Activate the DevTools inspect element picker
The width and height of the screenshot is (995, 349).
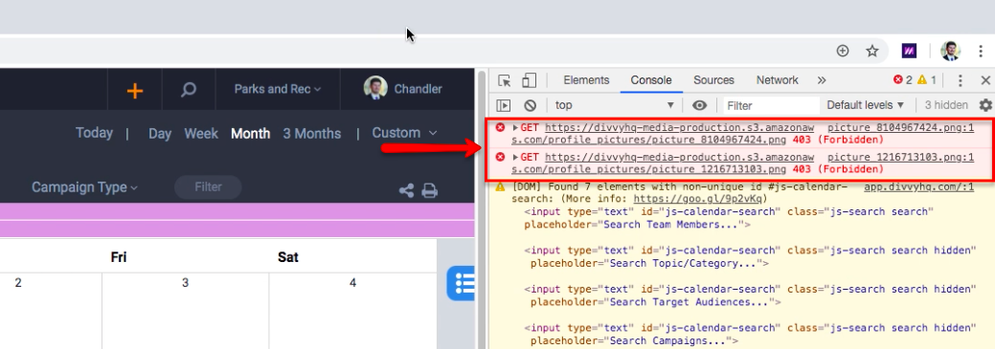[505, 80]
